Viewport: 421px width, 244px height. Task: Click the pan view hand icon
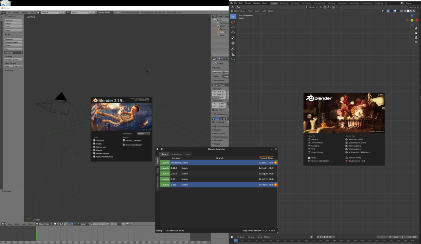point(416,33)
